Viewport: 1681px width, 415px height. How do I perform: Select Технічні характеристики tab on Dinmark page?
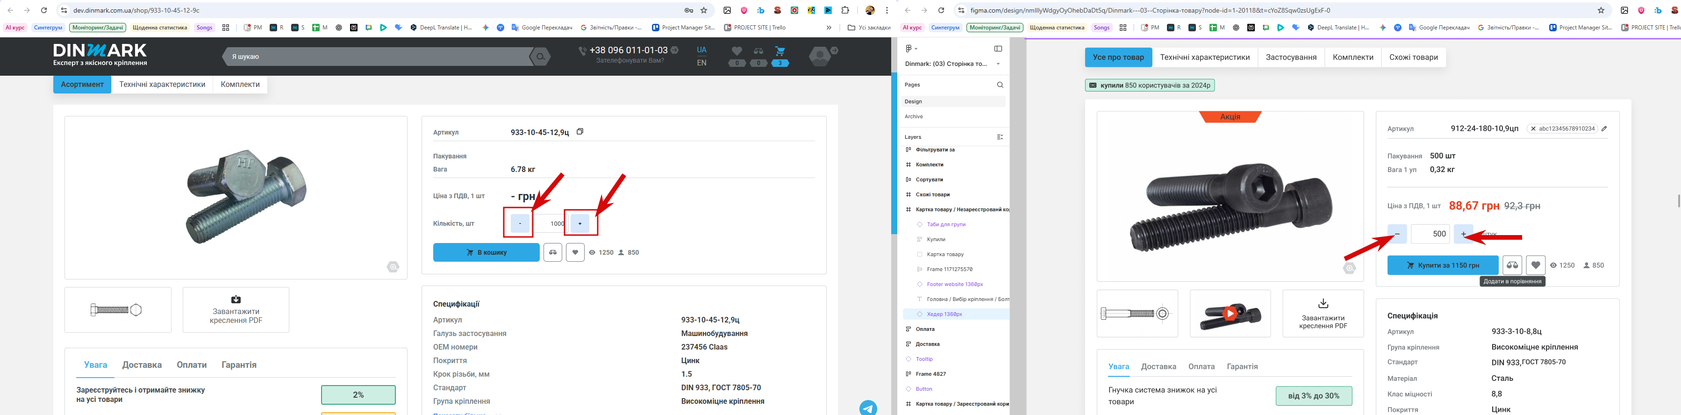162,84
